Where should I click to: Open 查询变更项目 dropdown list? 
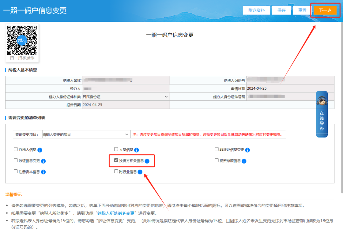[x=86, y=135]
